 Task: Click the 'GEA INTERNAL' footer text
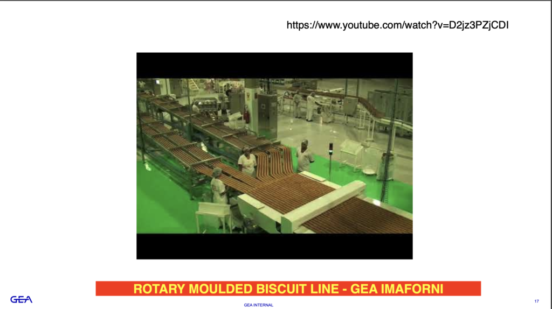coord(258,305)
